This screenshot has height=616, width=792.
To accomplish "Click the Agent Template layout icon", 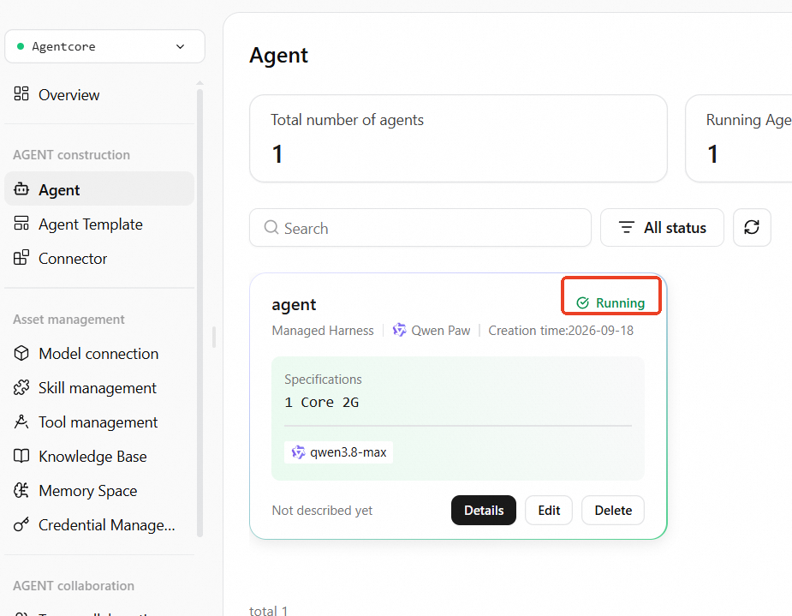I will [x=21, y=224].
